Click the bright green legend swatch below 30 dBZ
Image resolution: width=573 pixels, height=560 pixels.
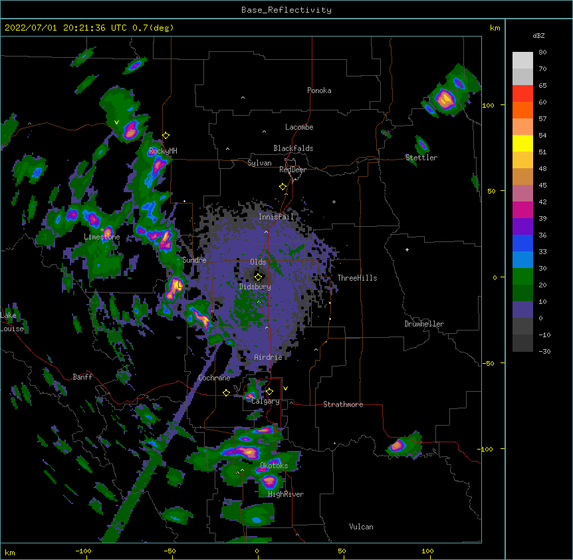pyautogui.click(x=522, y=277)
